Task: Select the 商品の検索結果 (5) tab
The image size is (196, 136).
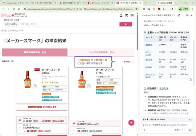Action: (35, 52)
